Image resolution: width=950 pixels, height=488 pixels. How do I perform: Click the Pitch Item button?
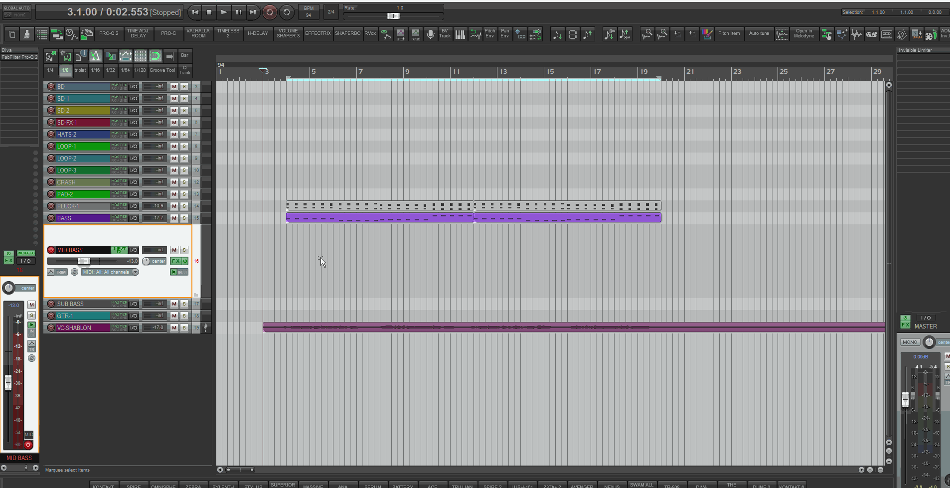coord(729,33)
